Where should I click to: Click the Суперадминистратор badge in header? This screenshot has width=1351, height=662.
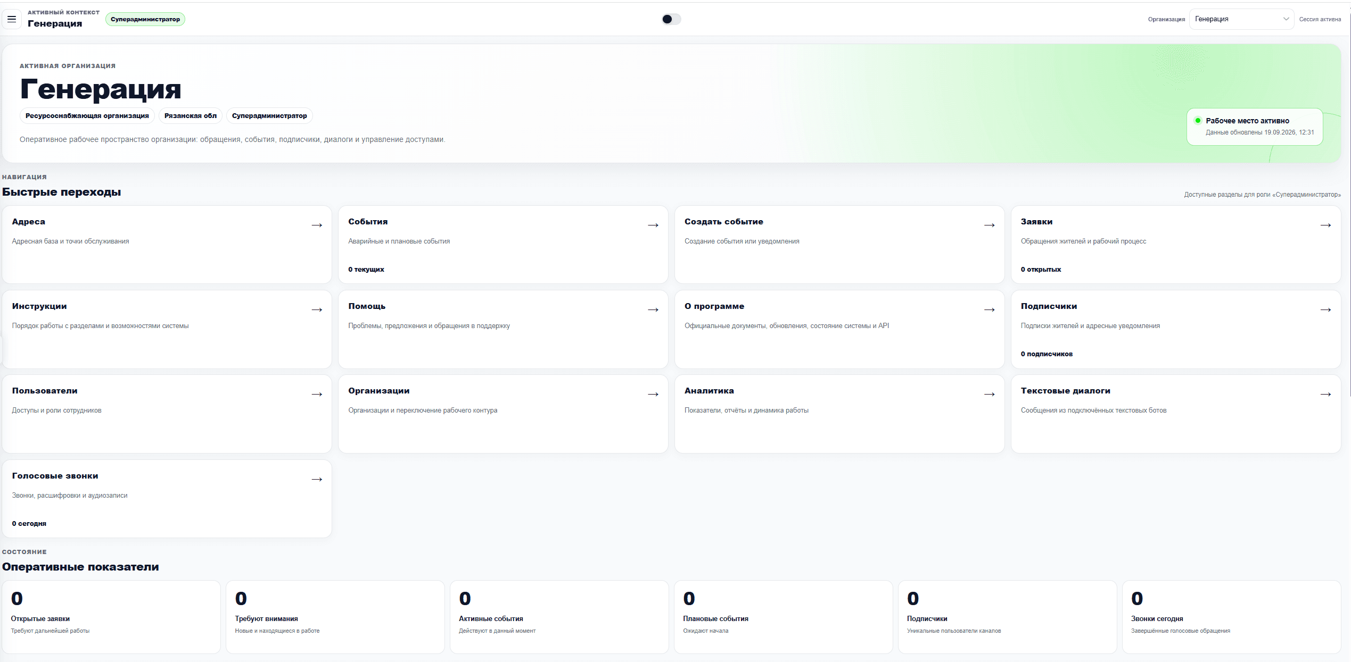145,19
